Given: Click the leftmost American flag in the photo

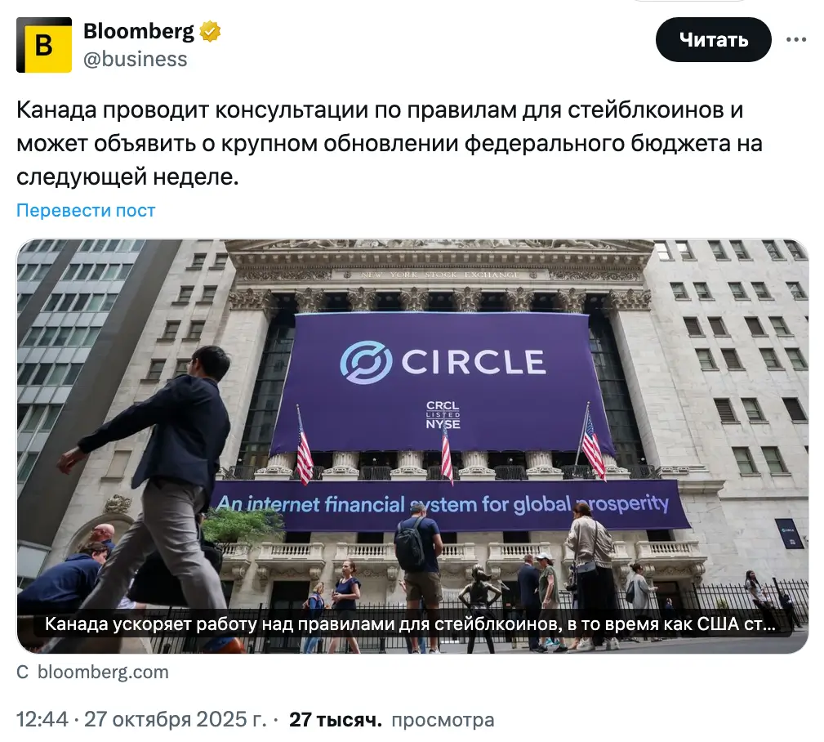Looking at the screenshot, I should click(304, 452).
